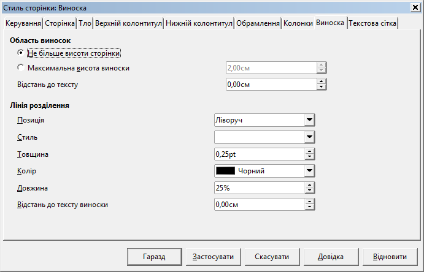
Task: Switch to the Текстова сітка tab
Action: [372, 23]
